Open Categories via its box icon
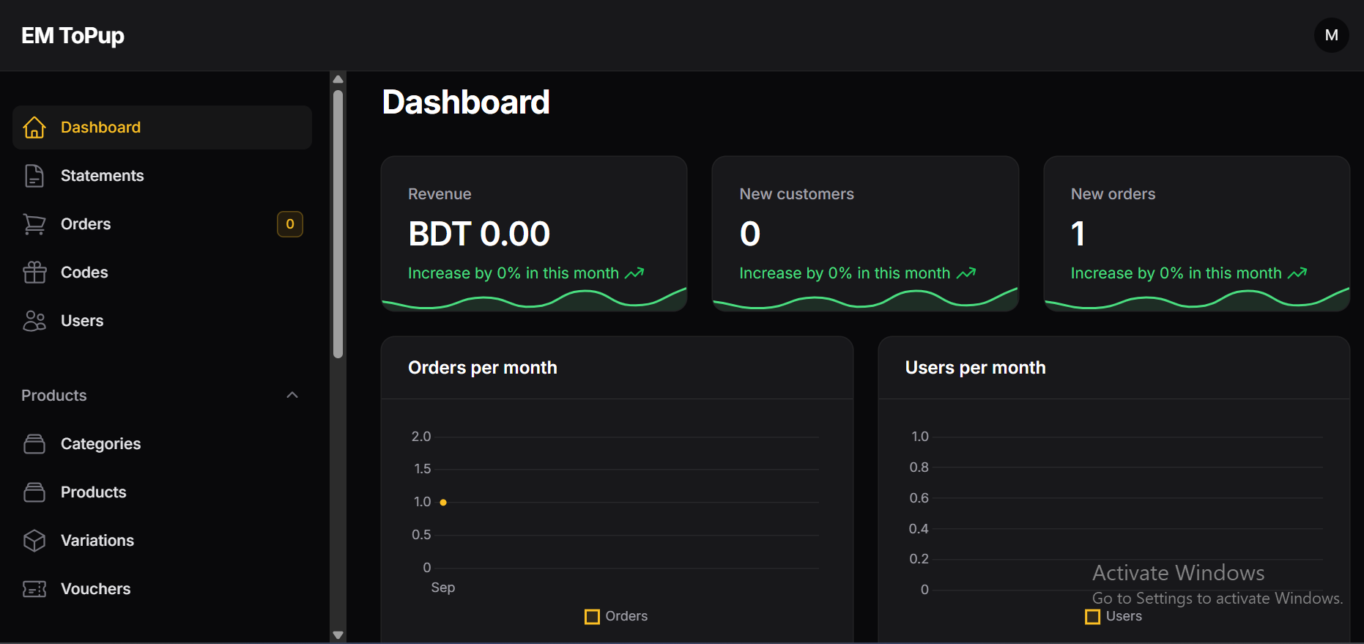The height and width of the screenshot is (644, 1364). [x=34, y=444]
